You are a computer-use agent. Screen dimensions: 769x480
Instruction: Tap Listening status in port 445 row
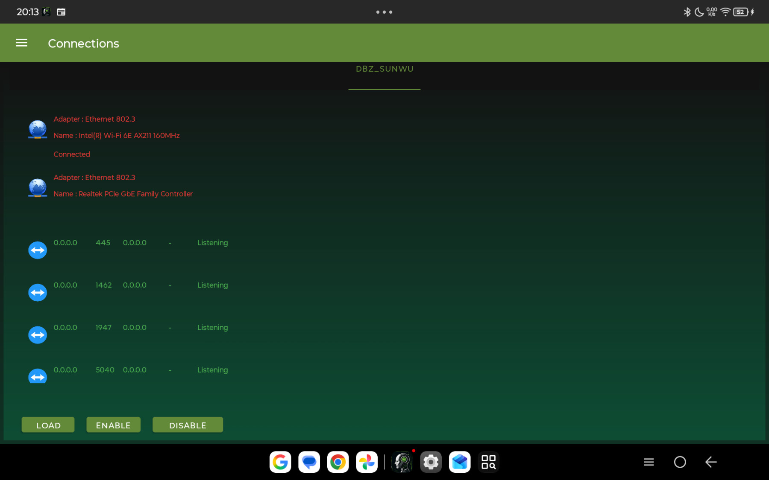coord(212,243)
